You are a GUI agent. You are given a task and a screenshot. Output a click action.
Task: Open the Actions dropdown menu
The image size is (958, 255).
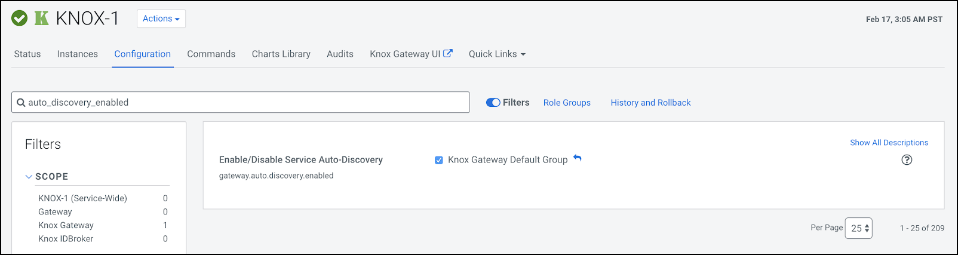pos(161,19)
